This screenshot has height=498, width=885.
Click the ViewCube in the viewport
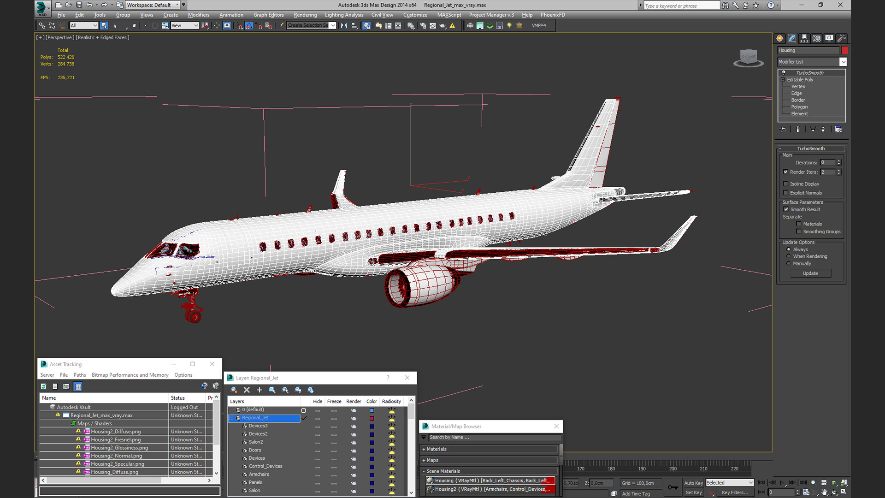click(x=749, y=58)
